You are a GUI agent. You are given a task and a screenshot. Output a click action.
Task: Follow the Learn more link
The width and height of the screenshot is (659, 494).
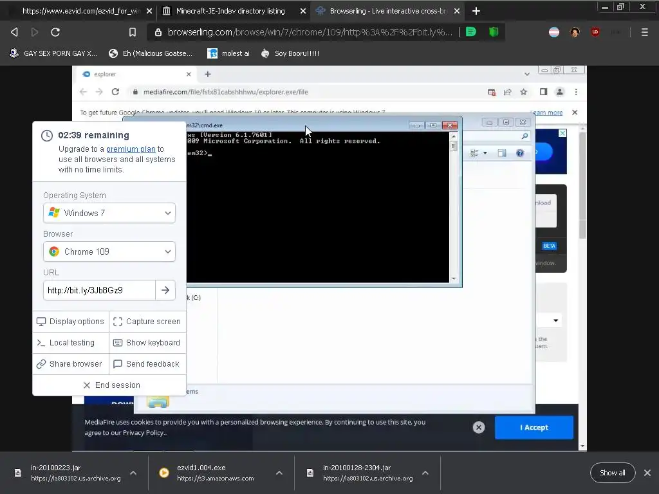[x=548, y=113]
